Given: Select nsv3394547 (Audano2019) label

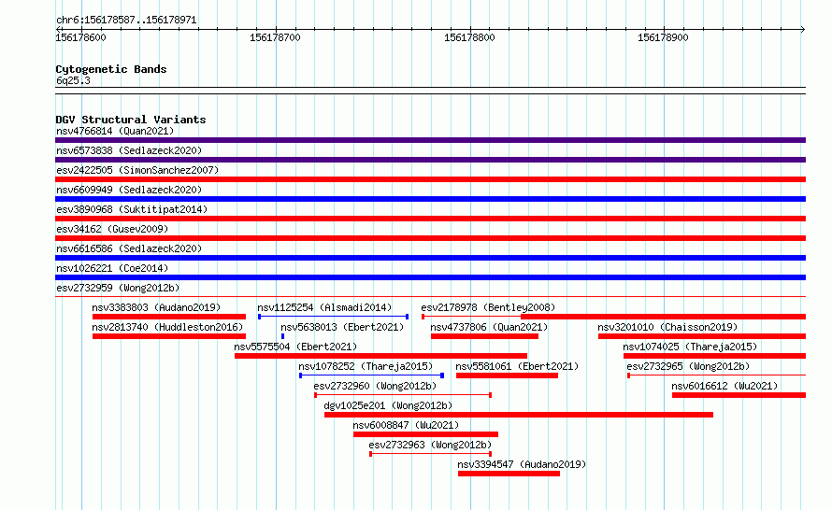Looking at the screenshot, I should pyautogui.click(x=522, y=464).
